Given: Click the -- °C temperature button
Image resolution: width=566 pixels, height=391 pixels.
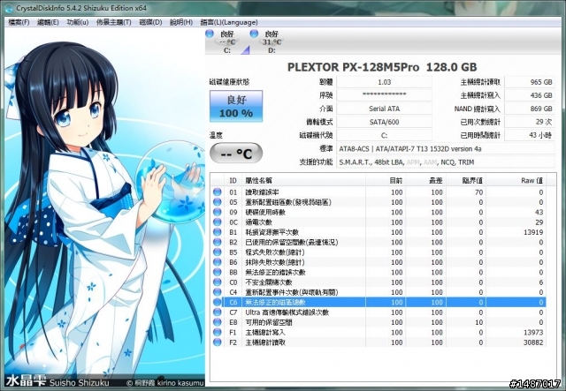Looking at the screenshot, I should pos(236,154).
